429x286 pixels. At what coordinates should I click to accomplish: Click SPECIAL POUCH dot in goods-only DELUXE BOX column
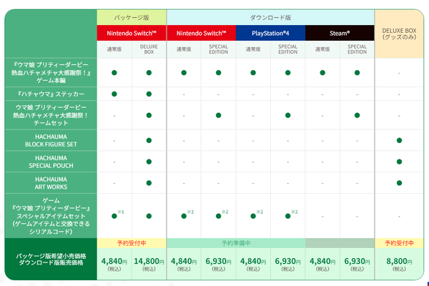click(399, 162)
